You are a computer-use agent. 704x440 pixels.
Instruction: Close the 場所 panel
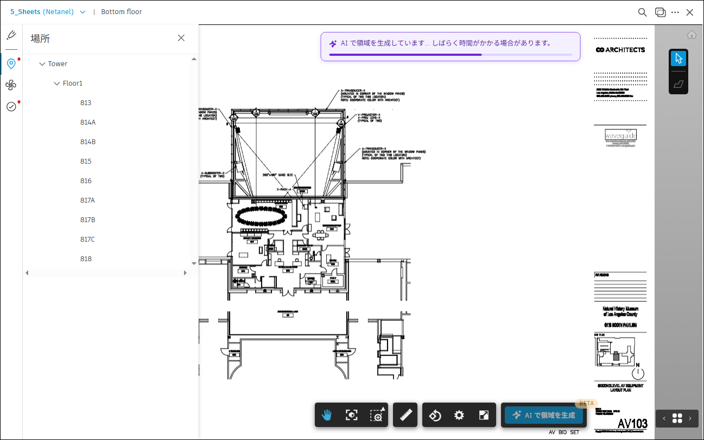181,38
